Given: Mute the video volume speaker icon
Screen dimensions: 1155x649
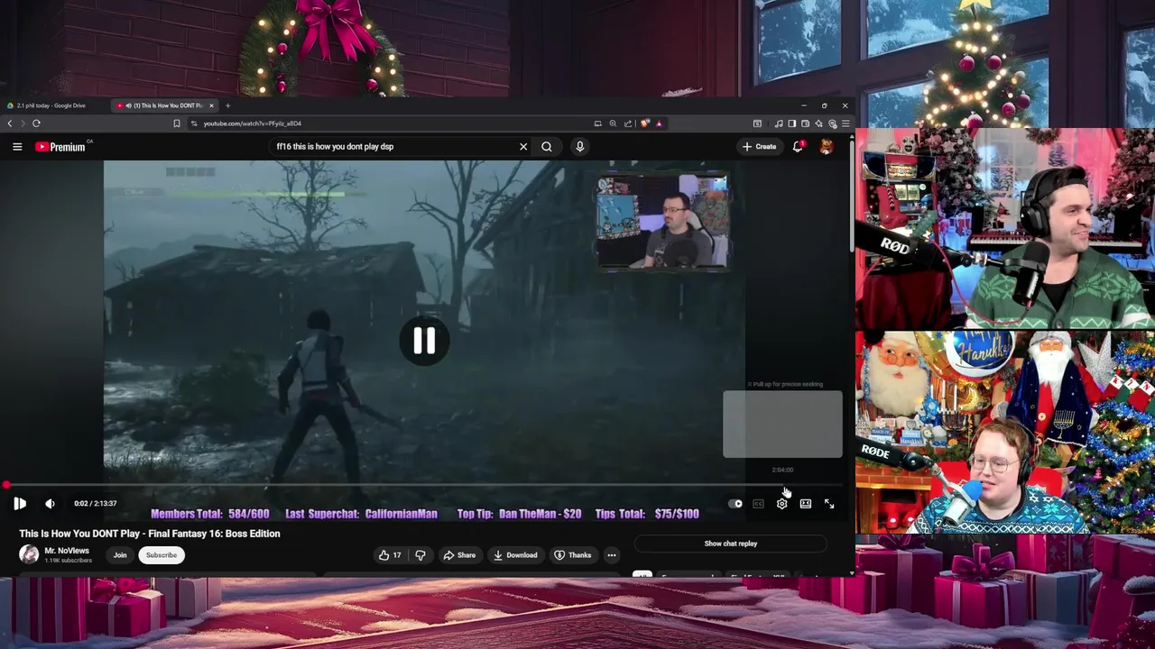Looking at the screenshot, I should pos(50,504).
